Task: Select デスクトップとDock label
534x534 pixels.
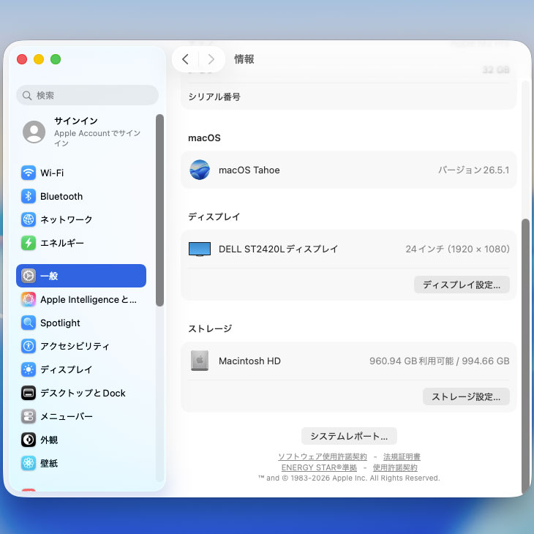Action: coord(83,393)
